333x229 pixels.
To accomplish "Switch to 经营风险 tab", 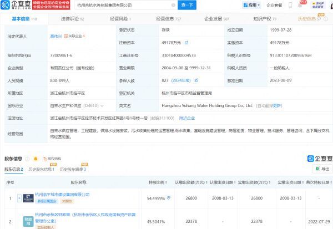I will [x=120, y=19].
